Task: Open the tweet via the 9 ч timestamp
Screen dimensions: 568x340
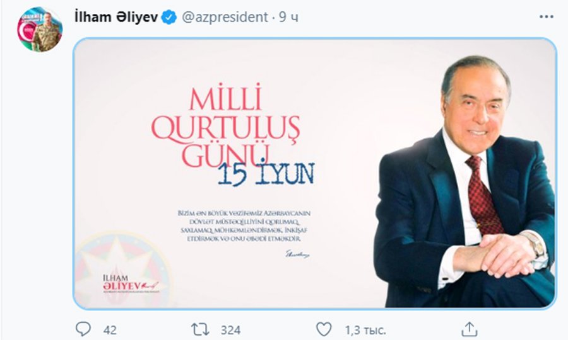Action: [x=288, y=17]
